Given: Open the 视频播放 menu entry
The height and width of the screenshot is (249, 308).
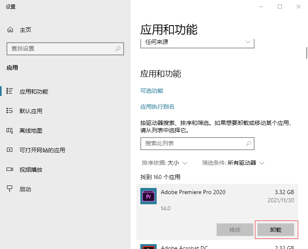Looking at the screenshot, I should click(31, 170).
